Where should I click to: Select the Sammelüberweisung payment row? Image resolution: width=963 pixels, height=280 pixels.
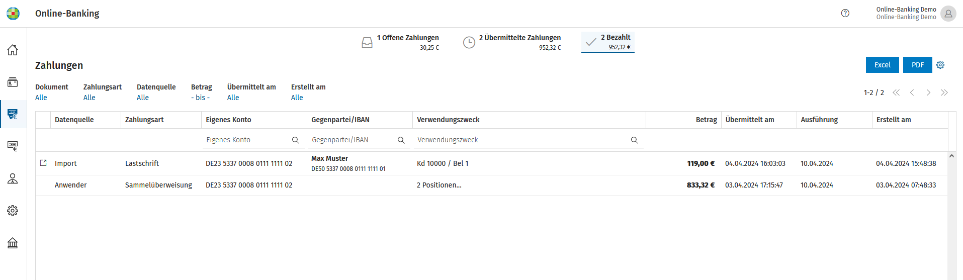click(x=491, y=185)
